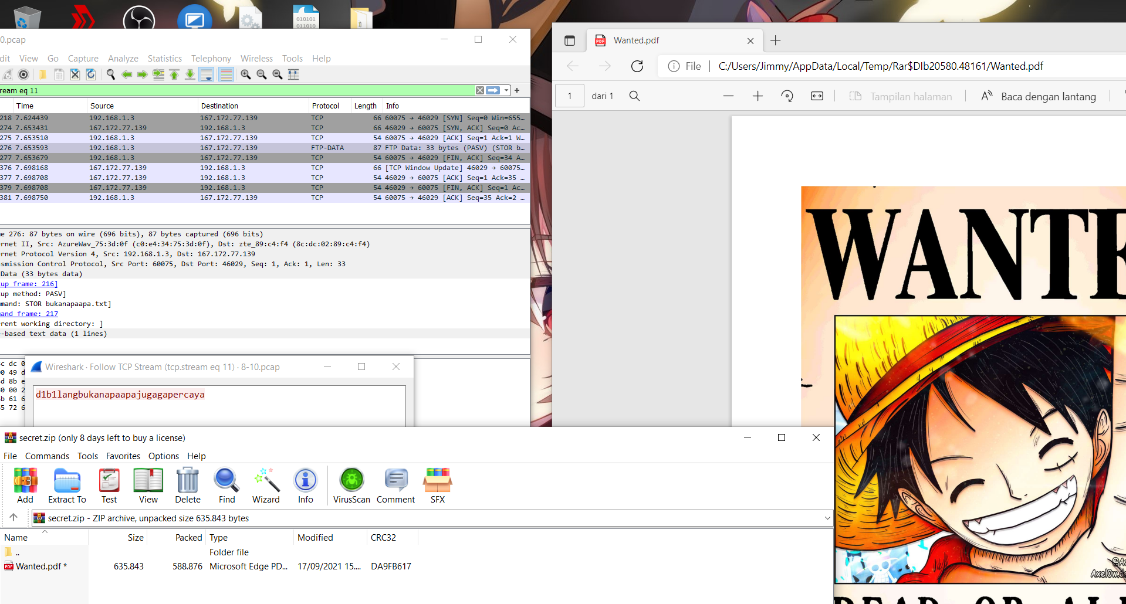Go up one folder in WinRAR

13,517
